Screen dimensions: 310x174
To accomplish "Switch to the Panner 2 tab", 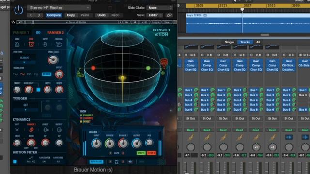I will [56, 33].
